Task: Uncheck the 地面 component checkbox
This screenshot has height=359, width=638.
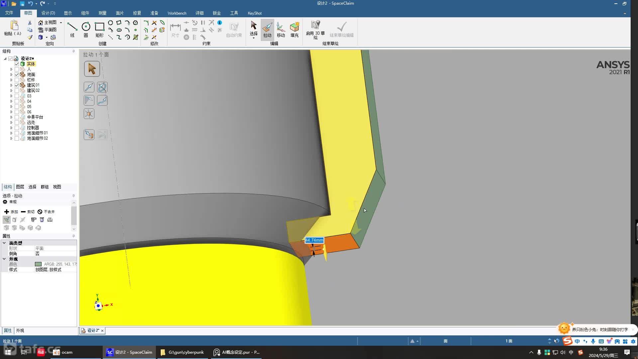Action: click(x=17, y=74)
